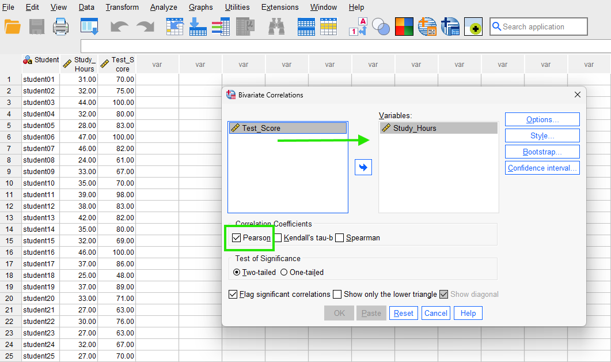Image resolution: width=611 pixels, height=362 pixels.
Task: Open the Graphs menu
Action: 200,7
